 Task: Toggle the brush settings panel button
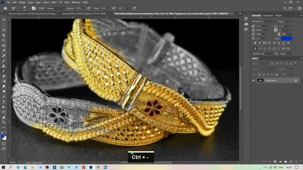(x=34, y=8)
